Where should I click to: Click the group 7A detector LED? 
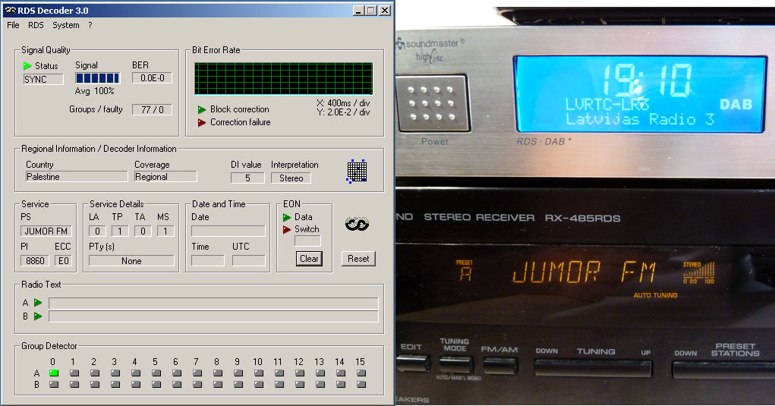[197, 373]
